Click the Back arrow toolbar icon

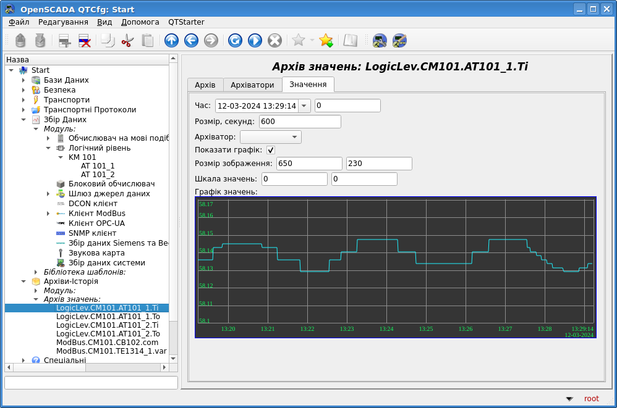[191, 41]
